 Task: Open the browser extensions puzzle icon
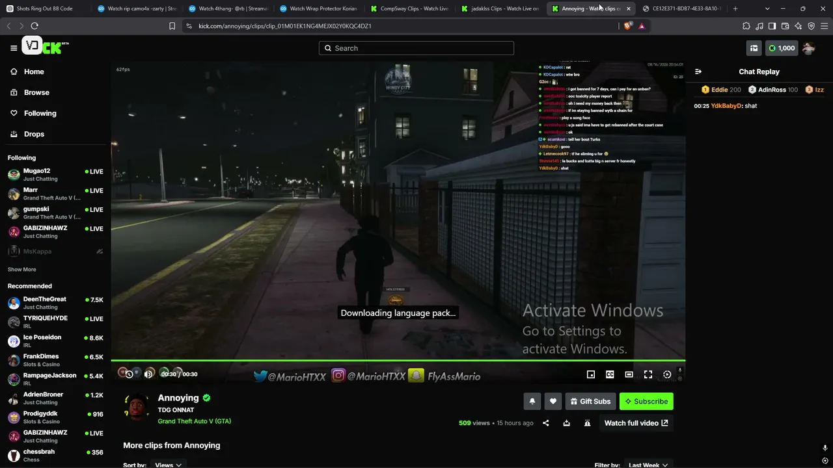[x=746, y=26]
